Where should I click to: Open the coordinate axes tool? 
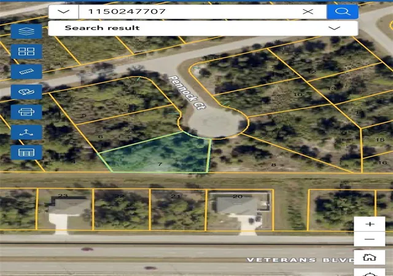pyautogui.click(x=26, y=132)
